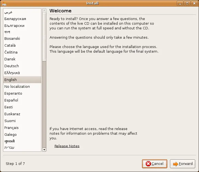Select Беларуская in language list

pyautogui.click(x=22, y=19)
